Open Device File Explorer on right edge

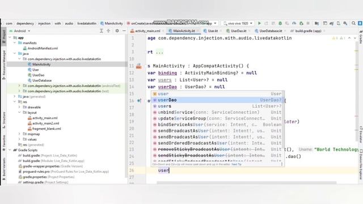[361, 164]
